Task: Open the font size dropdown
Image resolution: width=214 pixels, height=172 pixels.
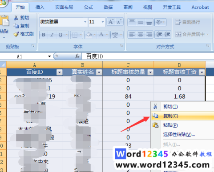Action: coord(103,22)
